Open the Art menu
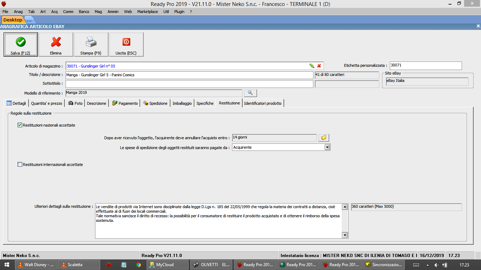Screen dimensions: 481x270 (43, 12)
